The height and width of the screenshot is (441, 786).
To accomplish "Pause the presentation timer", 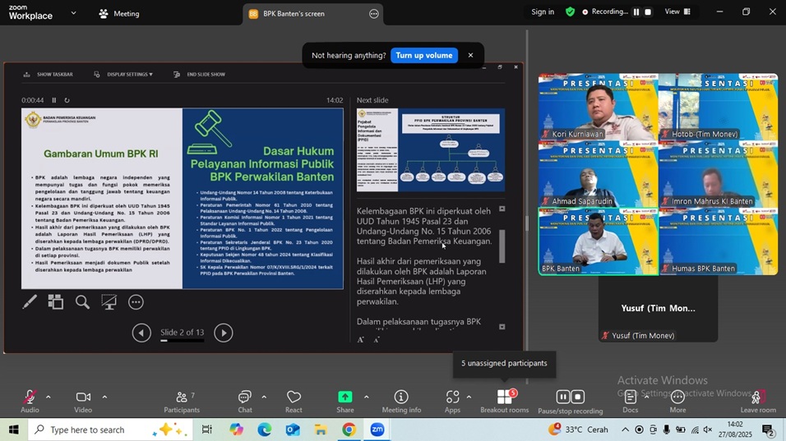I will point(54,100).
